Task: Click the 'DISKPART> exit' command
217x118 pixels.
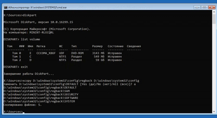Action: (x=16, y=67)
